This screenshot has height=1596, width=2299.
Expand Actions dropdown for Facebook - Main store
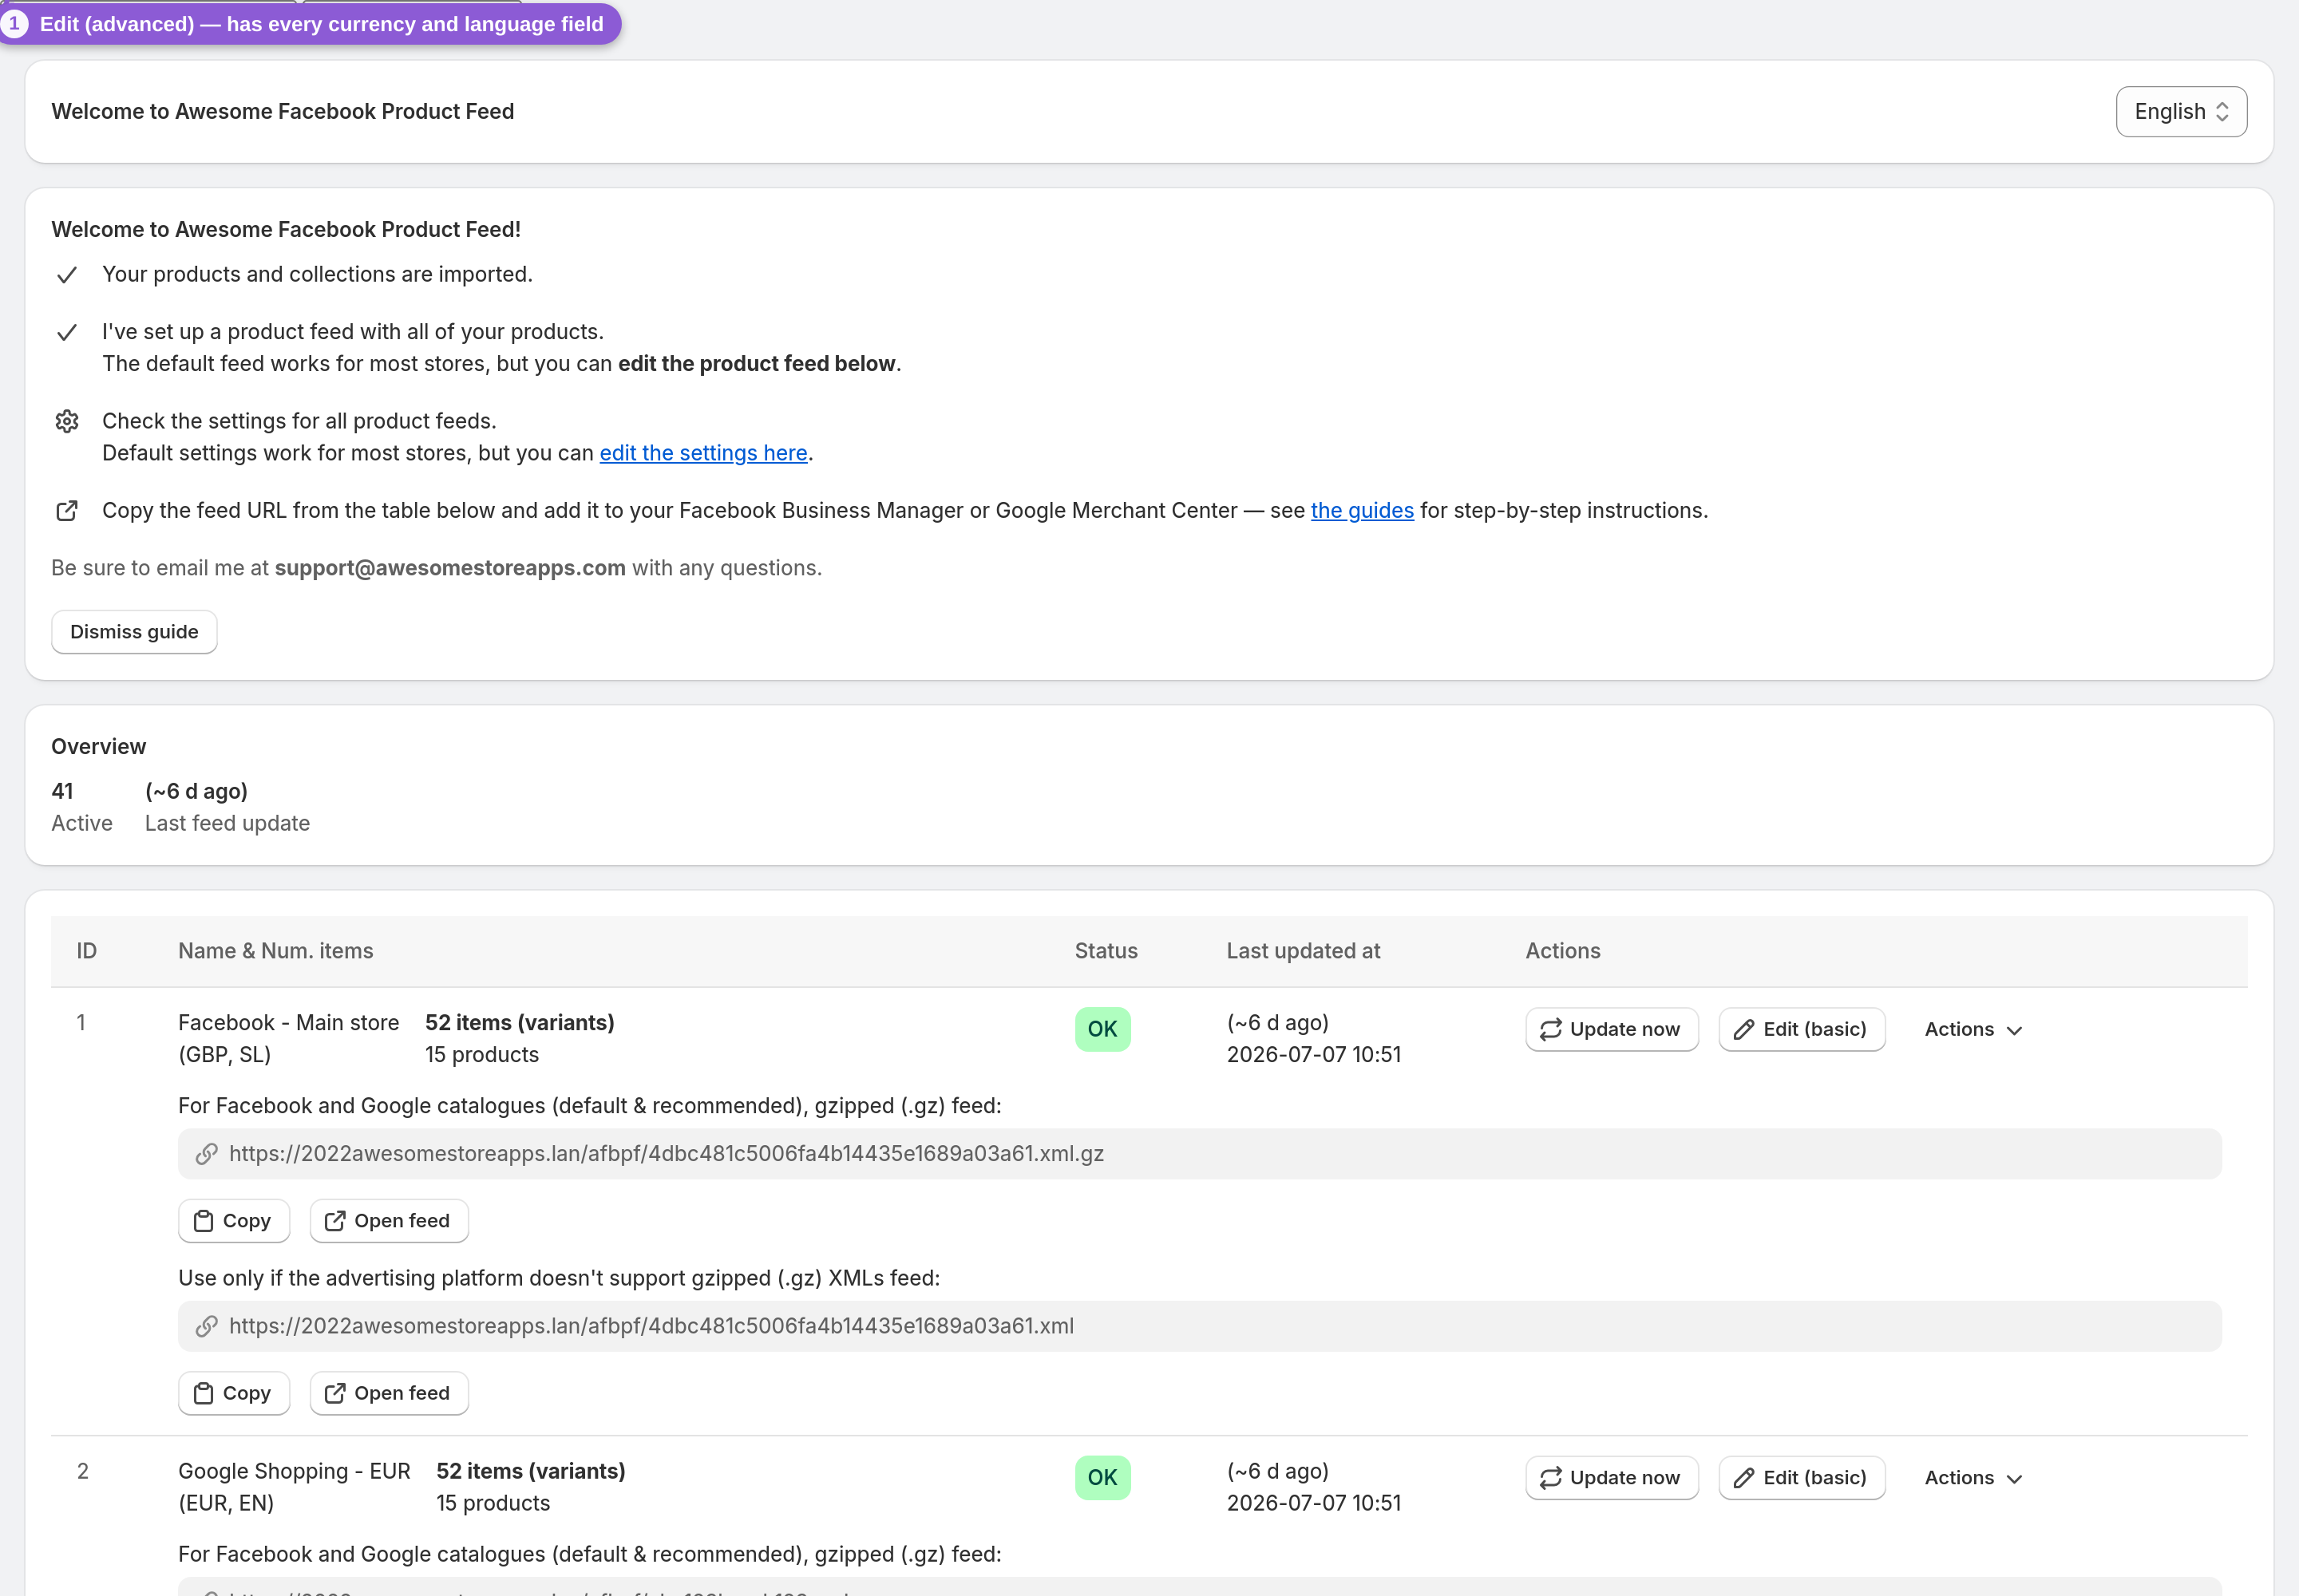[1974, 1029]
